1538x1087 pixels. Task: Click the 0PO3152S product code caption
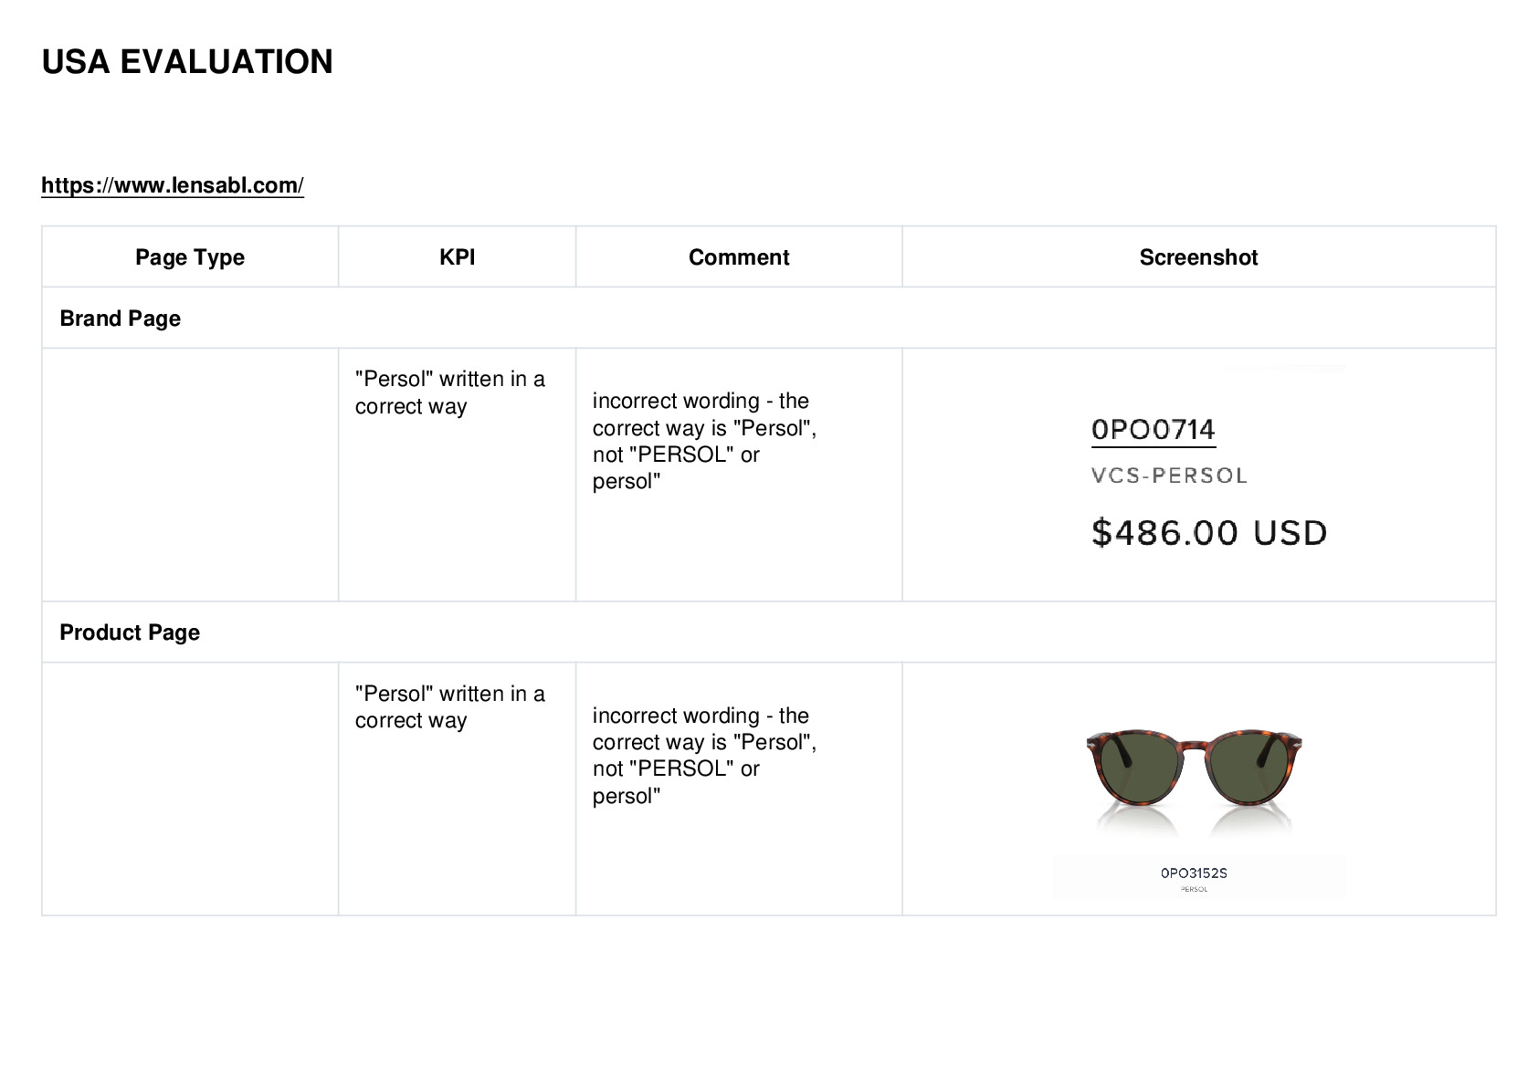tap(1194, 873)
